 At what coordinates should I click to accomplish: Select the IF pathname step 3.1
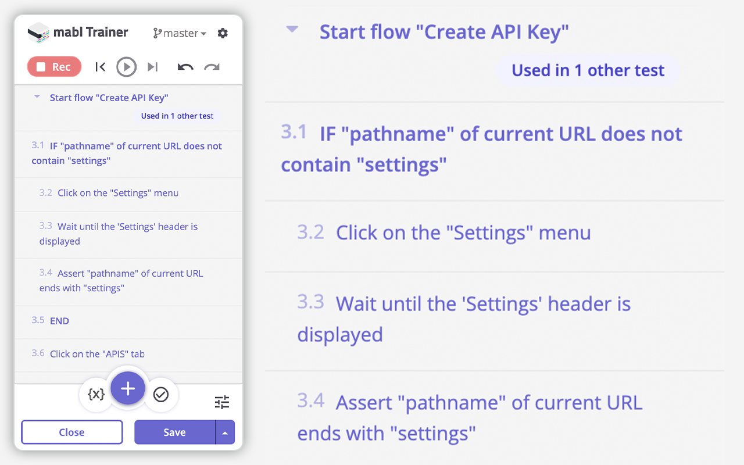(127, 153)
